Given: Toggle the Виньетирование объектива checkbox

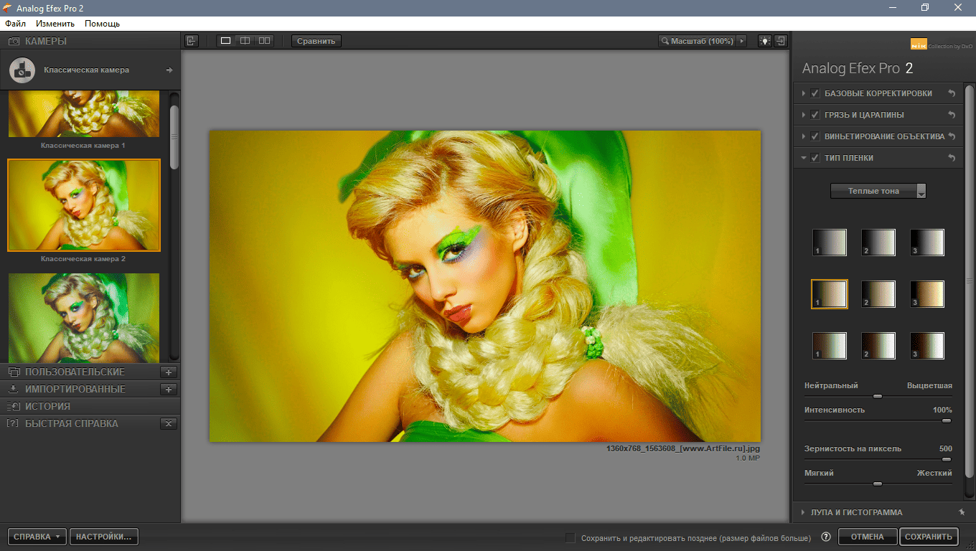Looking at the screenshot, I should [x=815, y=136].
